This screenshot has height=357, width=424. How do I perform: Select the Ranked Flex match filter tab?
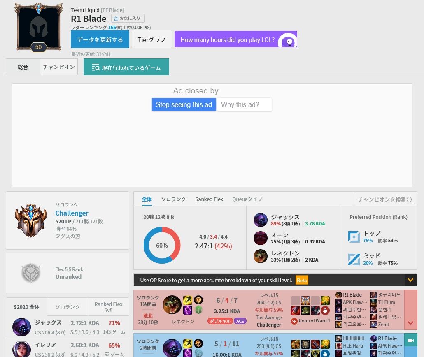point(209,199)
